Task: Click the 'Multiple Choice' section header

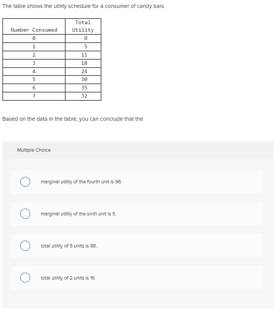Action: (x=34, y=150)
